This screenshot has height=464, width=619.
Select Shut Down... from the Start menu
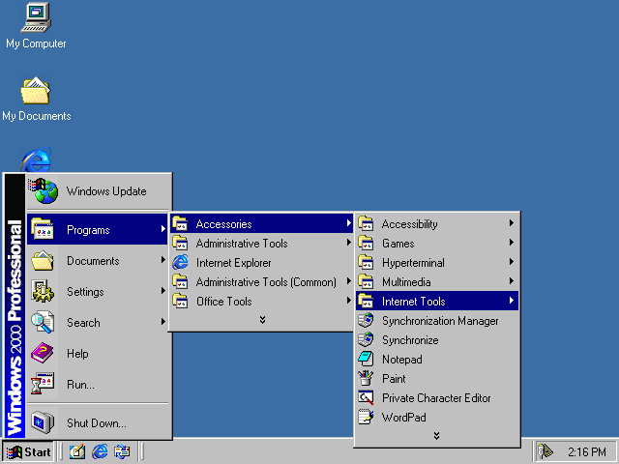click(96, 423)
